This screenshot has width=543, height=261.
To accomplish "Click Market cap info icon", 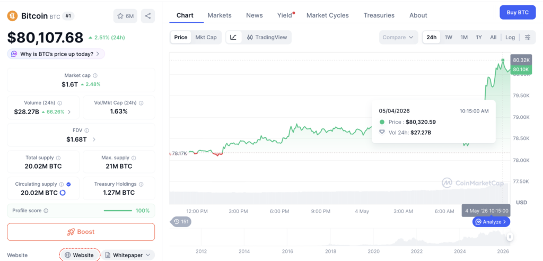I will tap(95, 75).
